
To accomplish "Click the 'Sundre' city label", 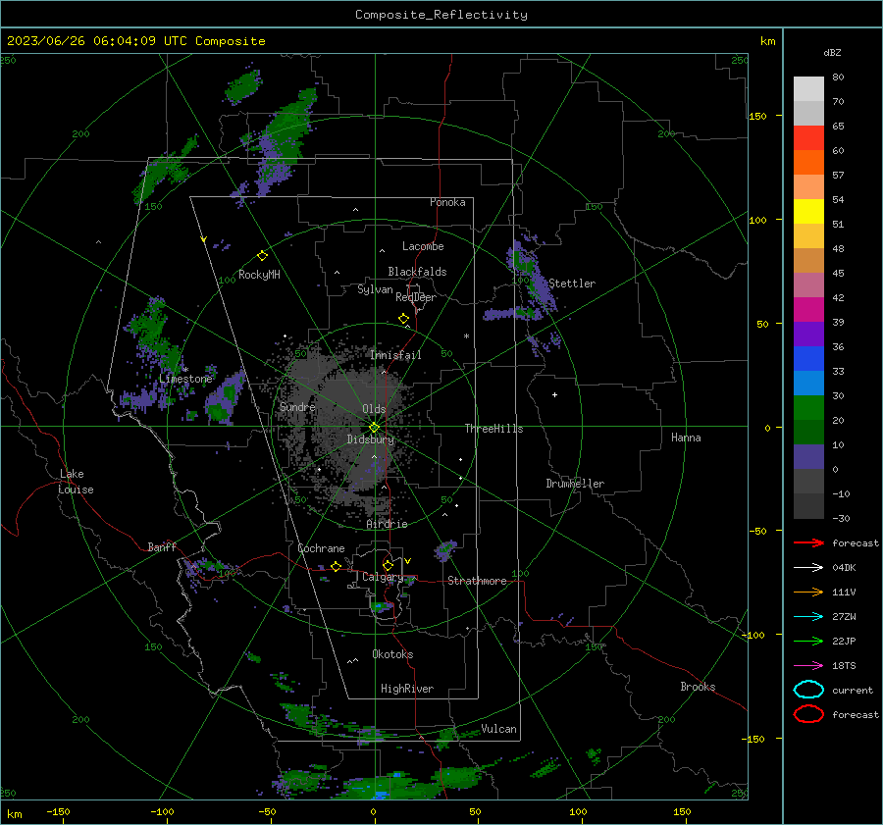I will [297, 406].
